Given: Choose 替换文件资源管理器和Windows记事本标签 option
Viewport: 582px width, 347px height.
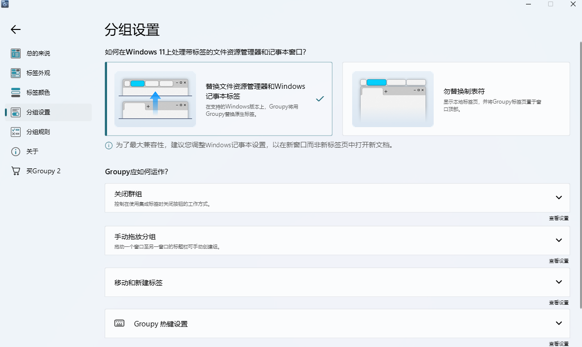Looking at the screenshot, I should (219, 99).
